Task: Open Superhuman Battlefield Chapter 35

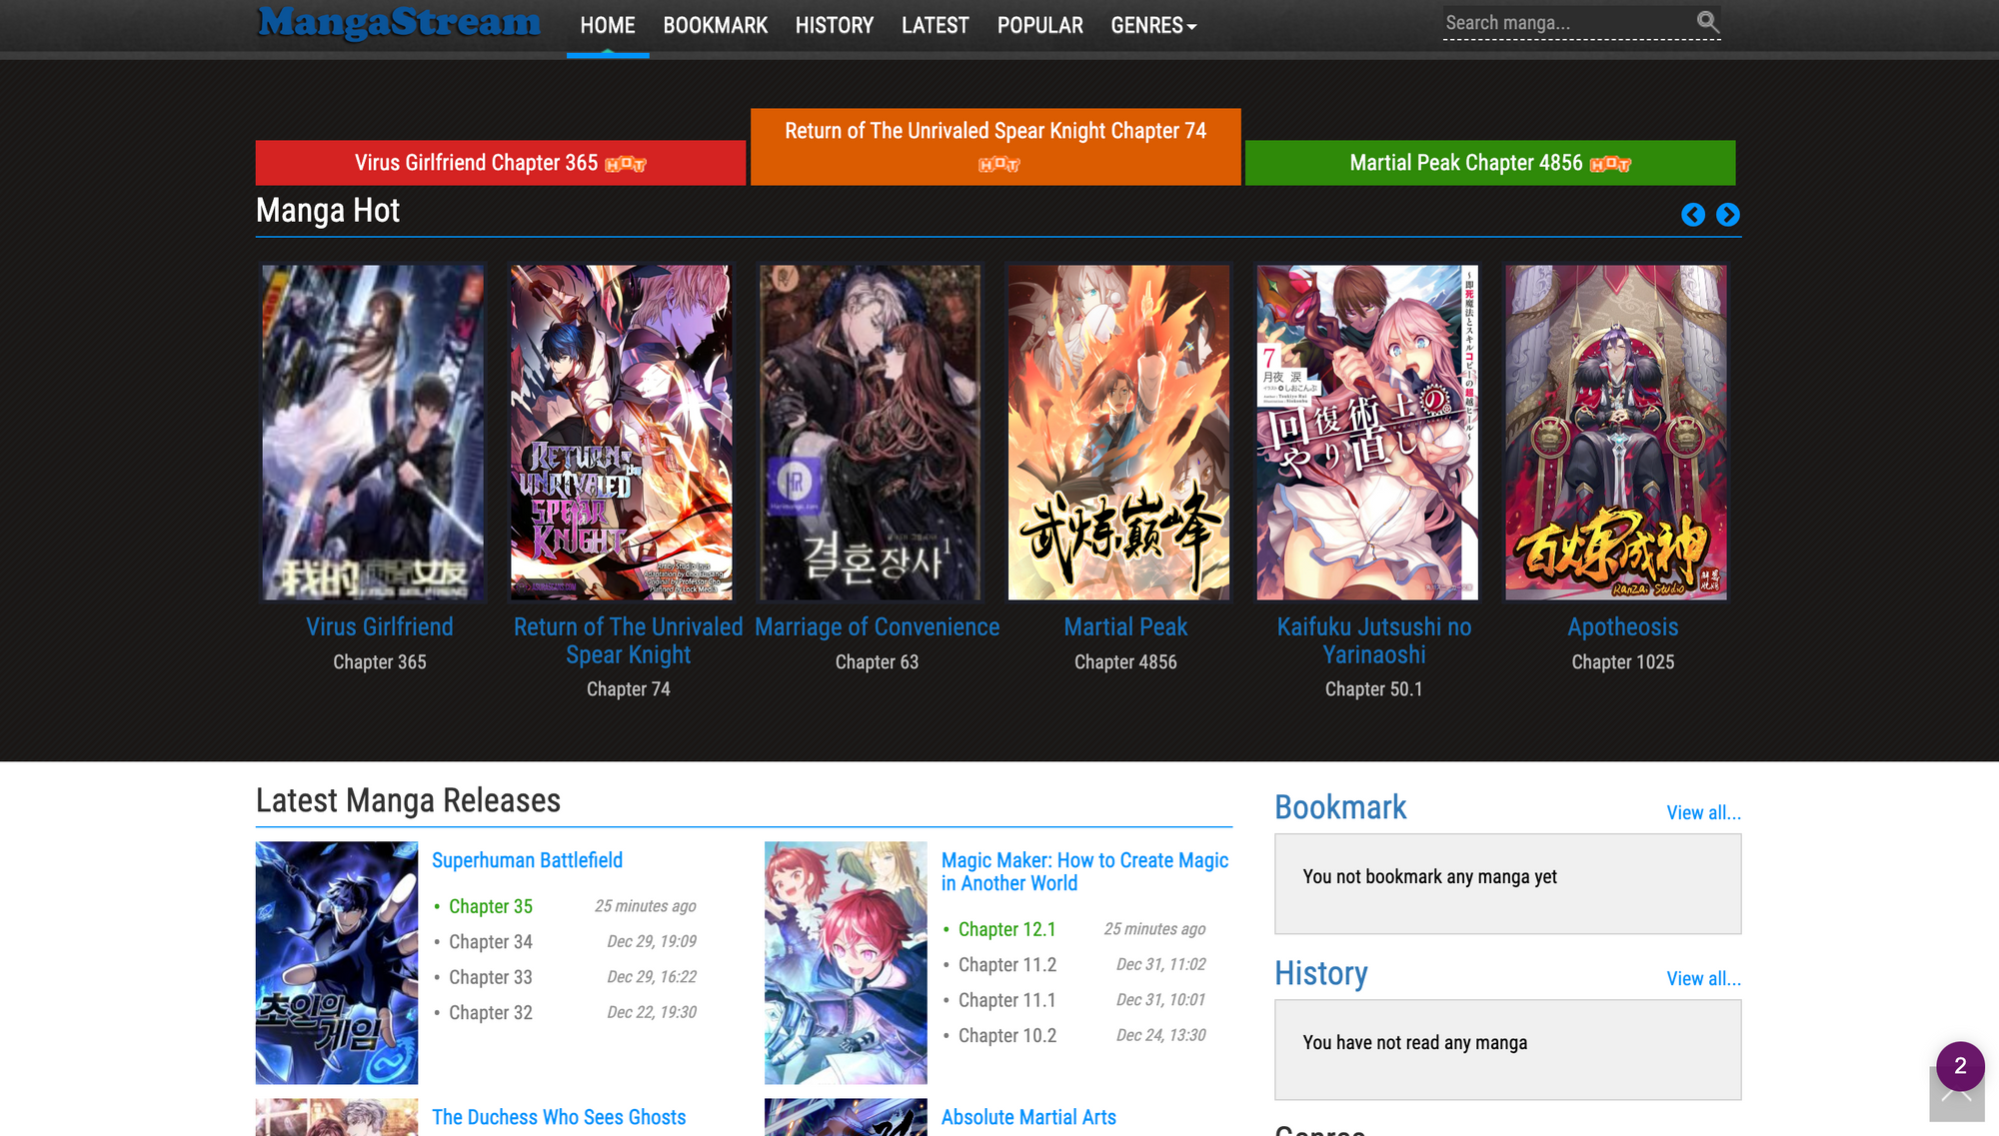Action: click(491, 906)
